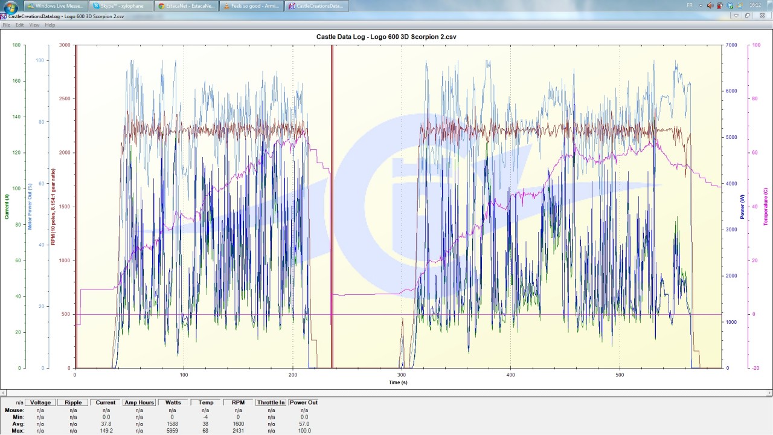
Task: Open the Help menu
Action: 50,25
